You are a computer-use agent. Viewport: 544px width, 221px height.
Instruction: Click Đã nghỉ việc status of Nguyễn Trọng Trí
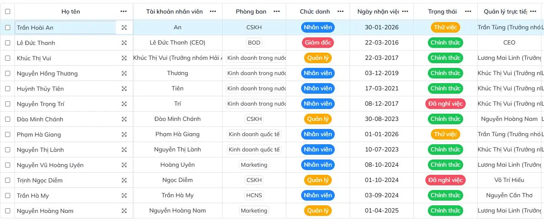click(x=445, y=104)
